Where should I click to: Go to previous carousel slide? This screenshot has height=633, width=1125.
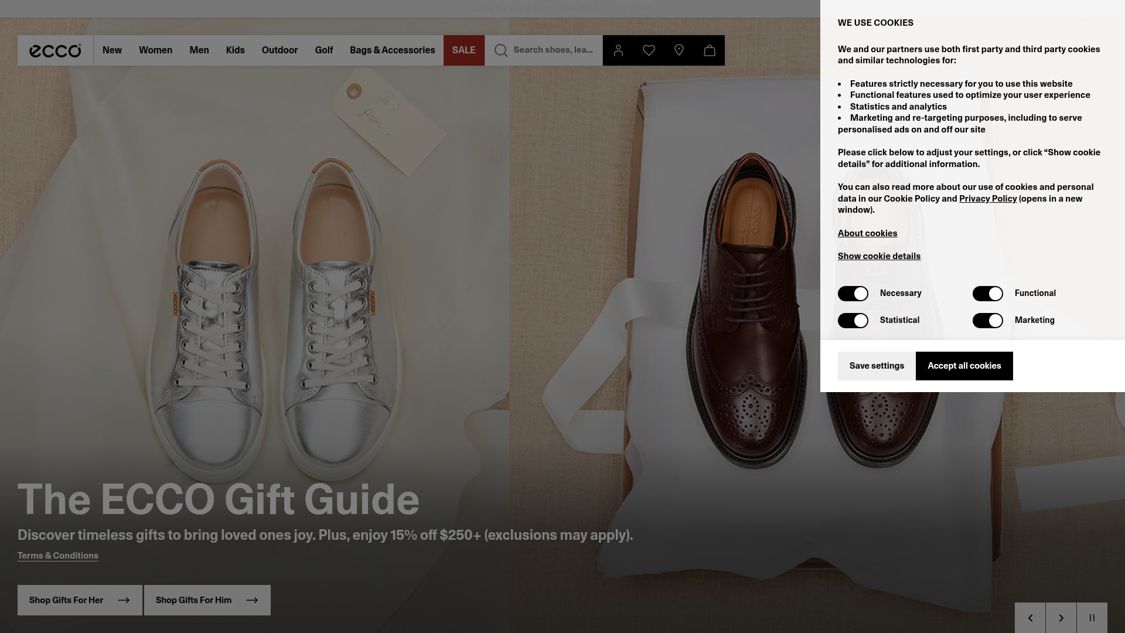click(1030, 618)
